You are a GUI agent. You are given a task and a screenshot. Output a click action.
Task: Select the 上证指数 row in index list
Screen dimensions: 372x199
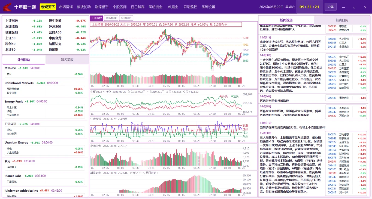click(x=24, y=21)
